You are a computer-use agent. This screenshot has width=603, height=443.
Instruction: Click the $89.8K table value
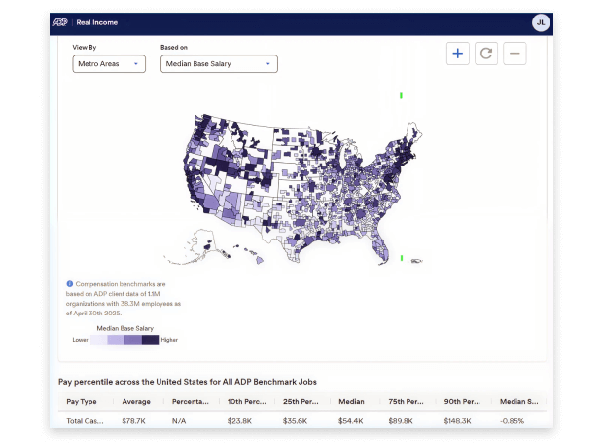tap(401, 421)
